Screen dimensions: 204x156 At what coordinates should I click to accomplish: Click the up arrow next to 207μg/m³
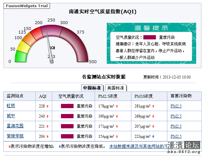(153, 126)
